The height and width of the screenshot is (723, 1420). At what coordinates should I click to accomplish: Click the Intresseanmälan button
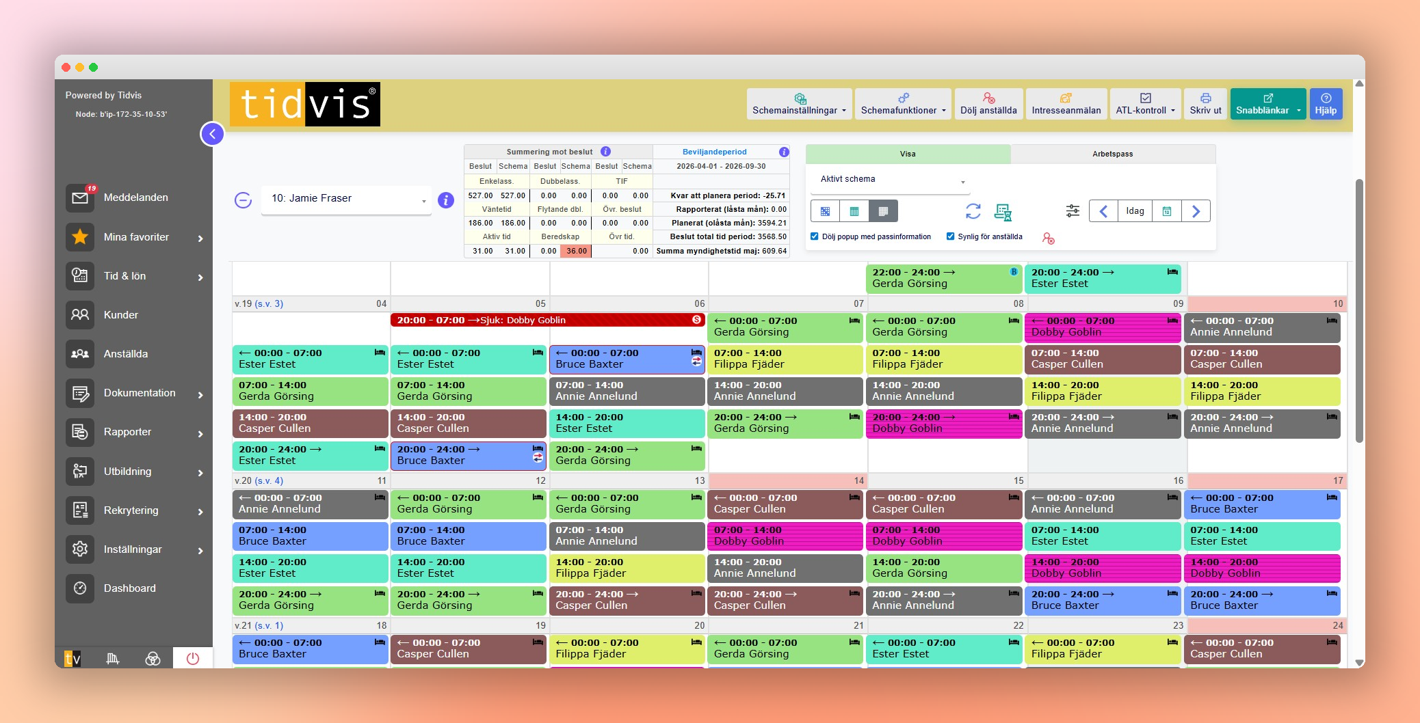(1066, 104)
